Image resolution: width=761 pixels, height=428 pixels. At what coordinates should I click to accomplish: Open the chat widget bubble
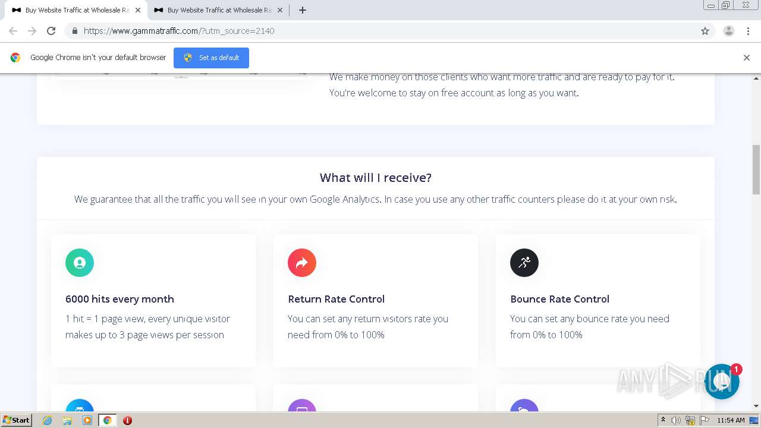[x=722, y=382]
